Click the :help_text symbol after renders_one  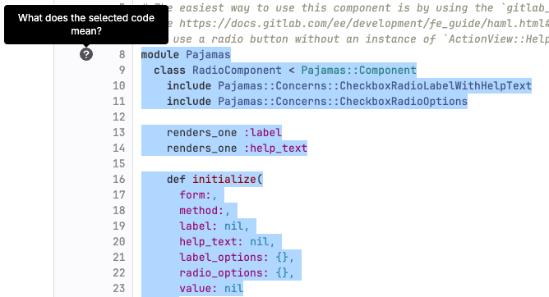(x=275, y=148)
